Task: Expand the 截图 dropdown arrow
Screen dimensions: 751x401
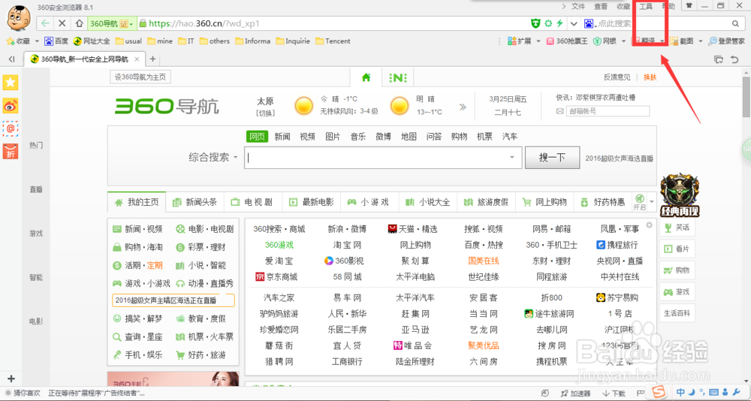Action: (700, 41)
